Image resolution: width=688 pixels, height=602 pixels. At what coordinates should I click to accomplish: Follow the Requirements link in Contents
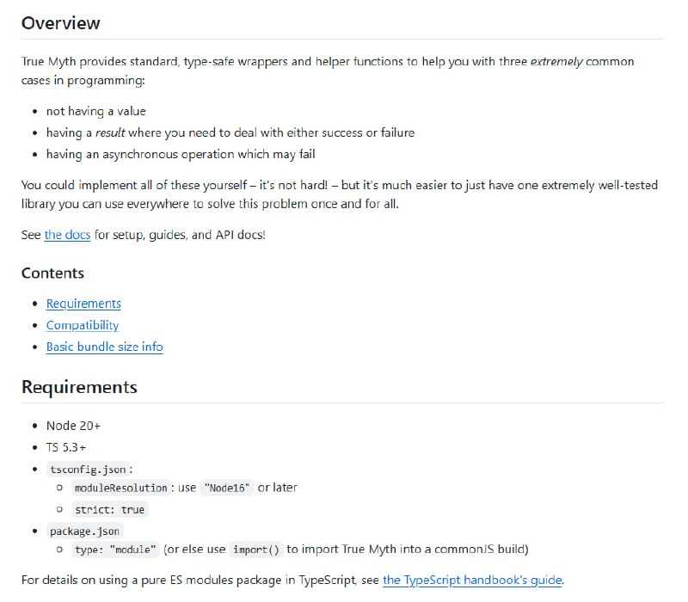83,304
